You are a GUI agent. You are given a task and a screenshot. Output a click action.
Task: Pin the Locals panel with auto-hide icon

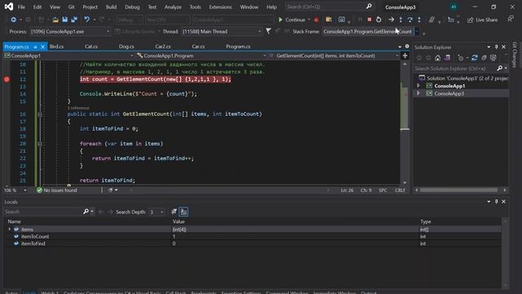pos(496,202)
